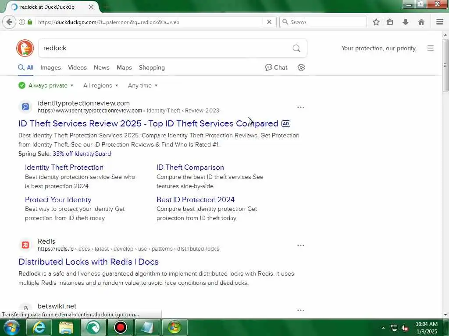Open the Best ID Protection 2024 sublink
This screenshot has width=449, height=336.
click(196, 199)
